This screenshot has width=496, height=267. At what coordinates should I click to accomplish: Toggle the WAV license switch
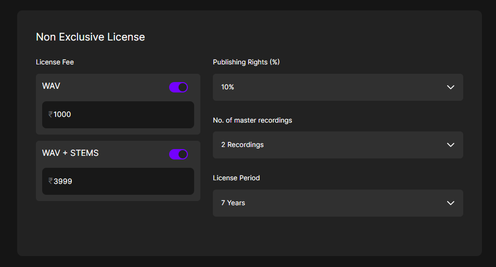click(x=179, y=87)
